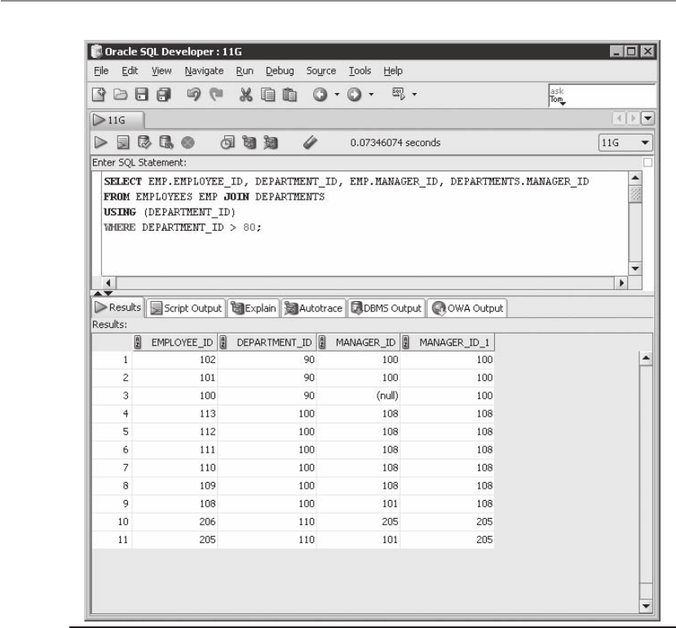Click the Clear eraser icon

310,143
